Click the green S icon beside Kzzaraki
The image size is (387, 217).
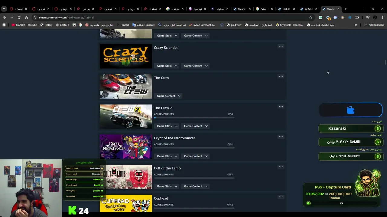click(x=377, y=128)
